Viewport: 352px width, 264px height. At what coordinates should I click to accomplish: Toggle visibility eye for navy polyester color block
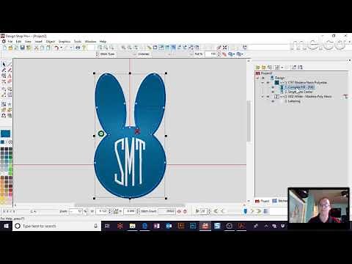click(x=268, y=83)
